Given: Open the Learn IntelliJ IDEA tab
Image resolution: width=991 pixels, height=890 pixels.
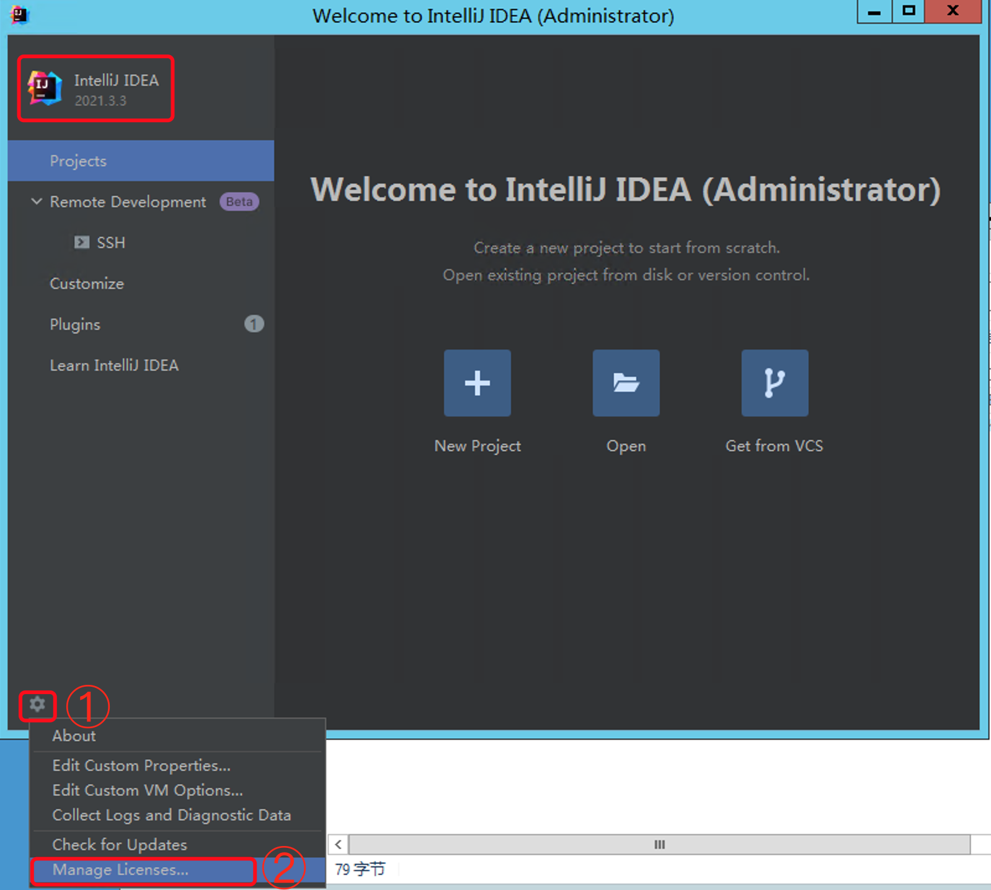Looking at the screenshot, I should [x=114, y=365].
